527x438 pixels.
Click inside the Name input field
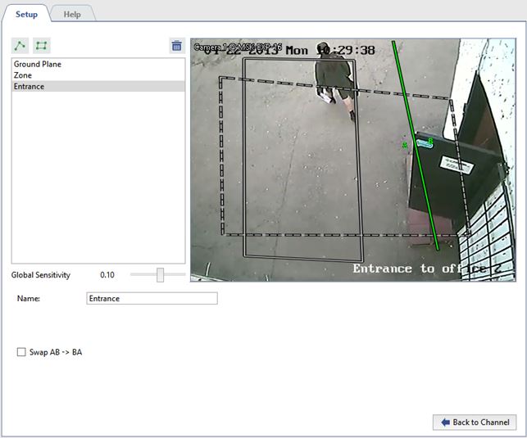tap(152, 299)
